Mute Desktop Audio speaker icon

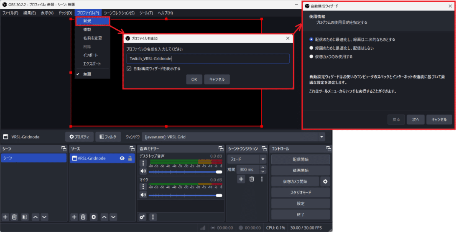143,171
